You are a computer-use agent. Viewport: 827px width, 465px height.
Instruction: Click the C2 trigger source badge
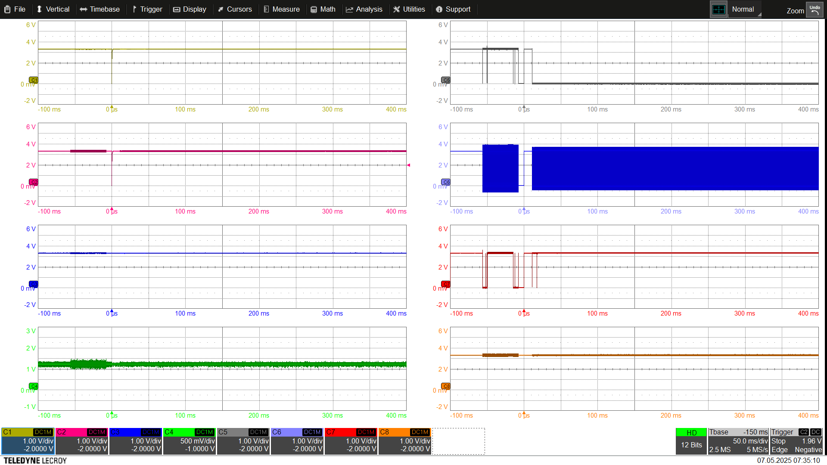803,432
